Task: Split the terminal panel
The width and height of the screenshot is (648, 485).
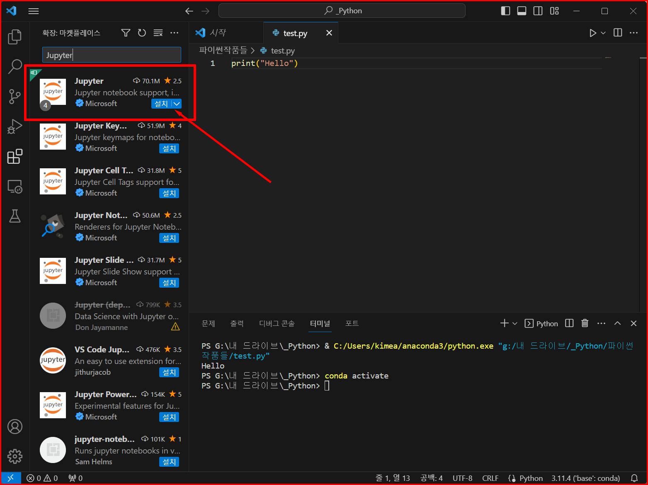Action: 569,323
